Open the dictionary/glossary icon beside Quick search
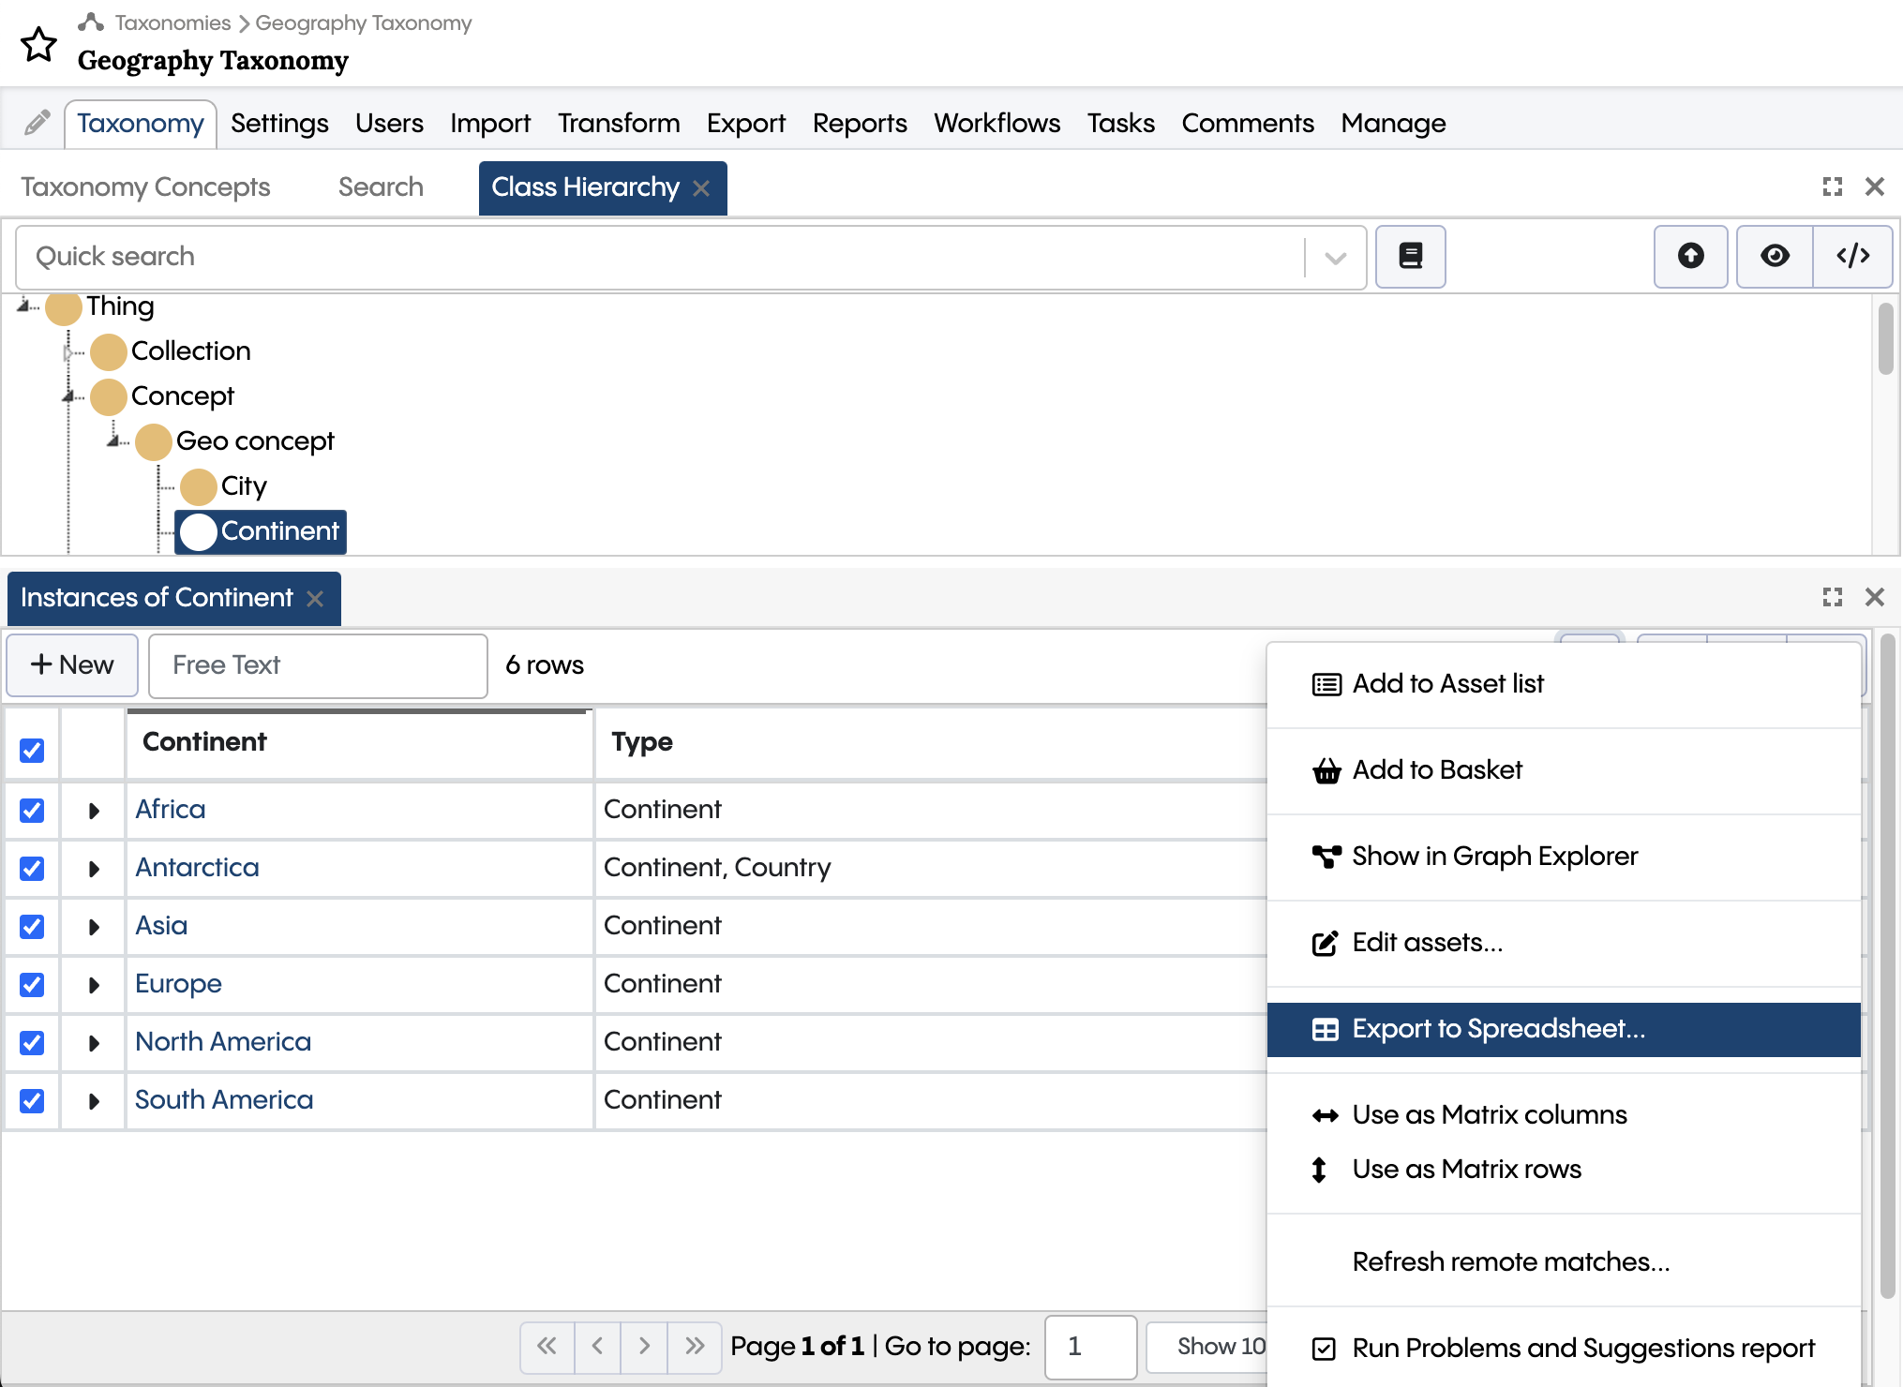Screen dimensions: 1903x1387 (x=1410, y=257)
